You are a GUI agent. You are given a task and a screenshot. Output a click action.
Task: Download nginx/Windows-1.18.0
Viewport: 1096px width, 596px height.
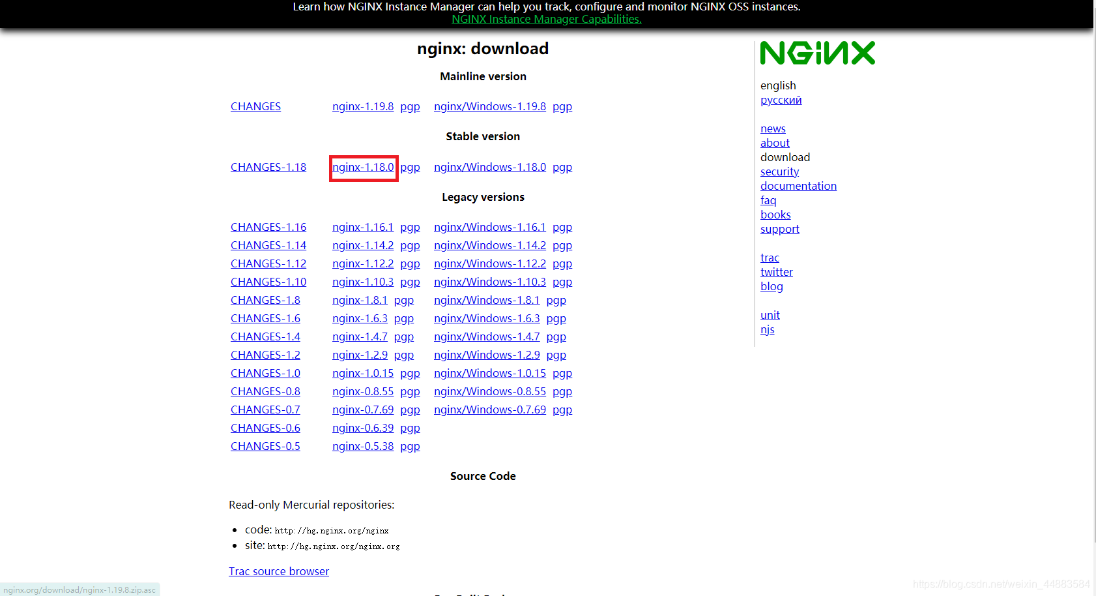(490, 167)
